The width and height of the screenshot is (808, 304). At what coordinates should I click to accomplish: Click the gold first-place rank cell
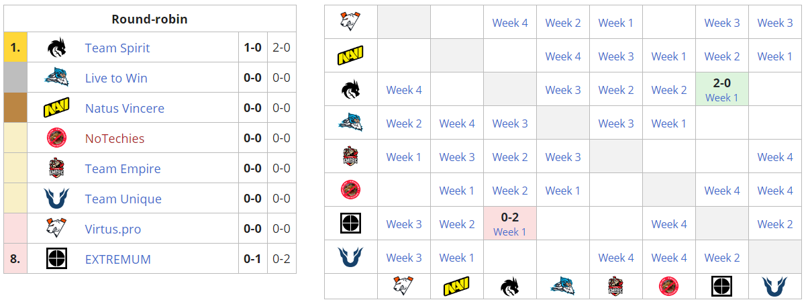(x=15, y=48)
